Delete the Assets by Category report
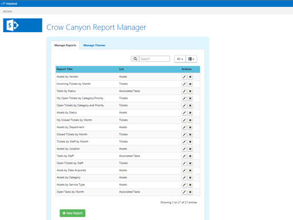 (190, 178)
